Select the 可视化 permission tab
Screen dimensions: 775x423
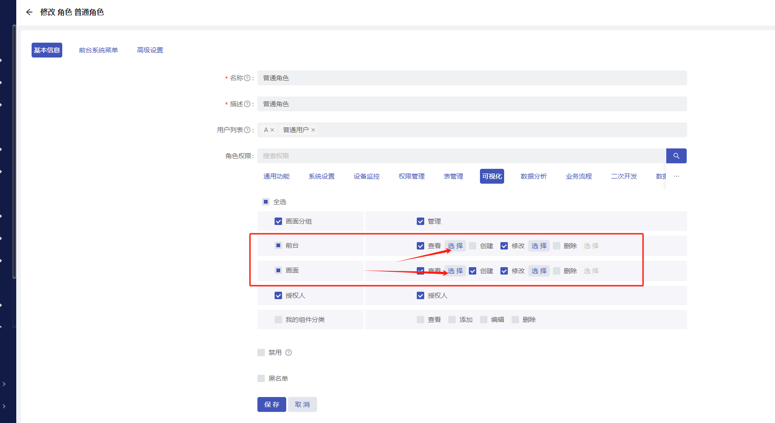(x=492, y=176)
